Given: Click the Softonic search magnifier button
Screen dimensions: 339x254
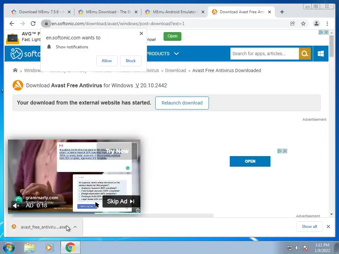Looking at the screenshot, I should pos(305,54).
